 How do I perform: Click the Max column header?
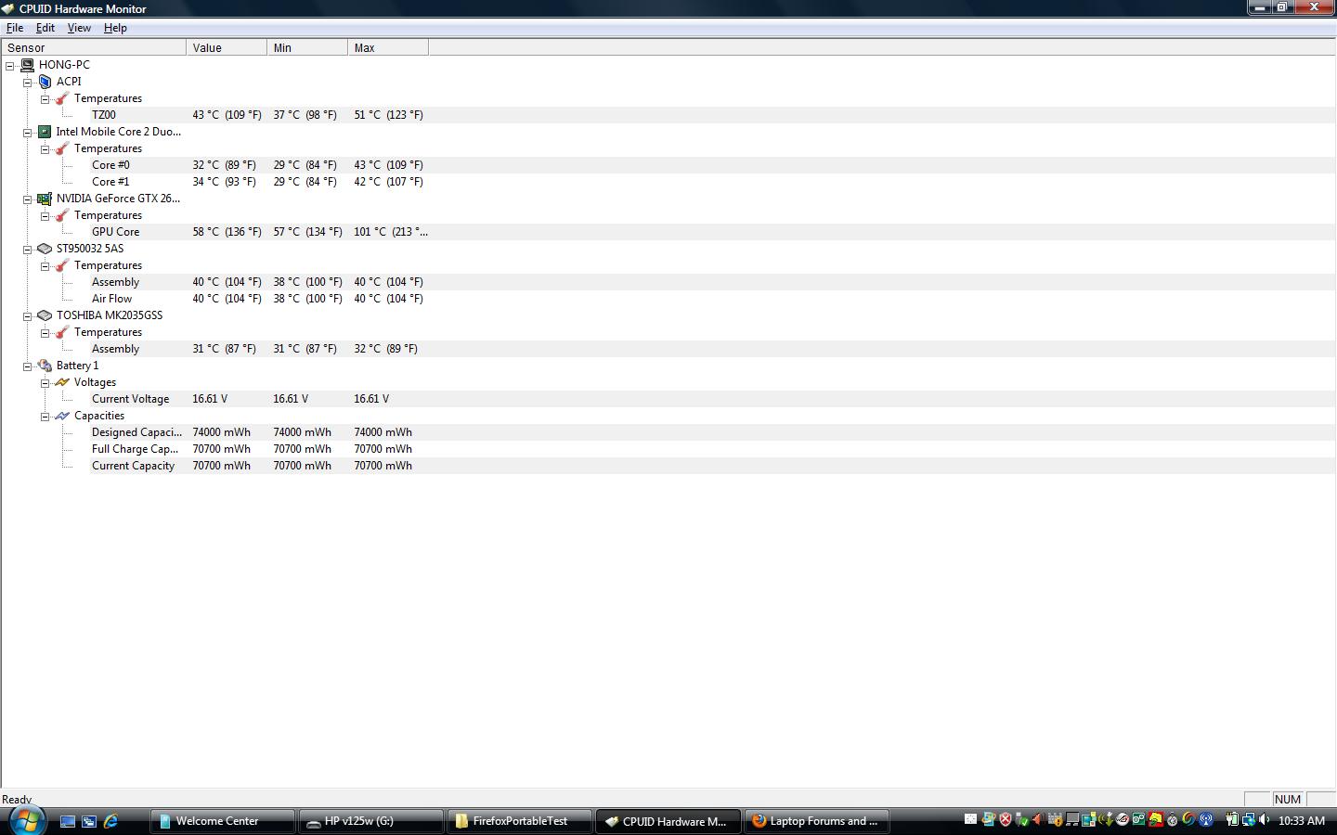(x=388, y=47)
